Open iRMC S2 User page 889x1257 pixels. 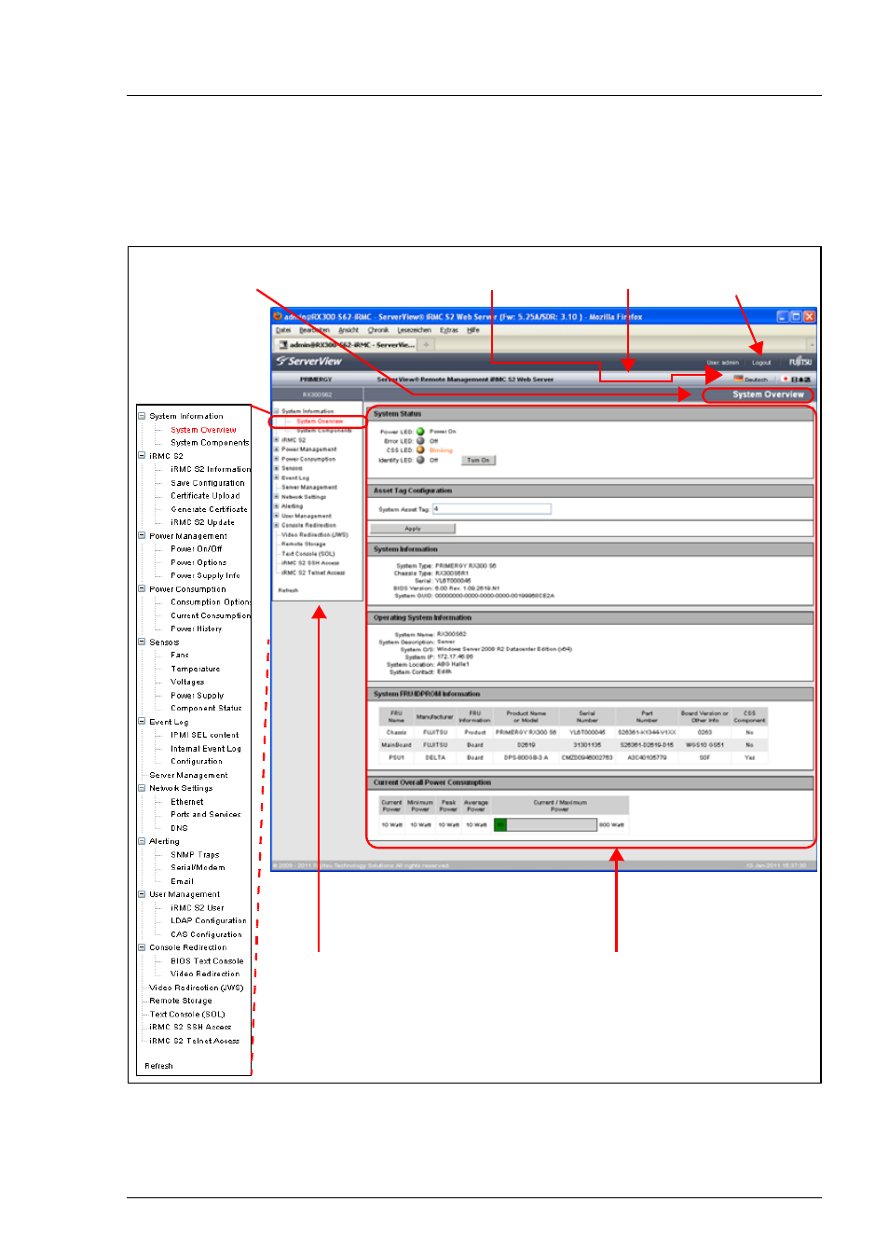point(198,908)
